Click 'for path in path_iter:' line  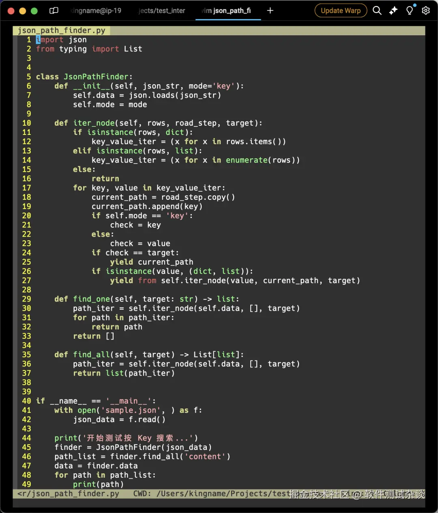[x=124, y=318]
